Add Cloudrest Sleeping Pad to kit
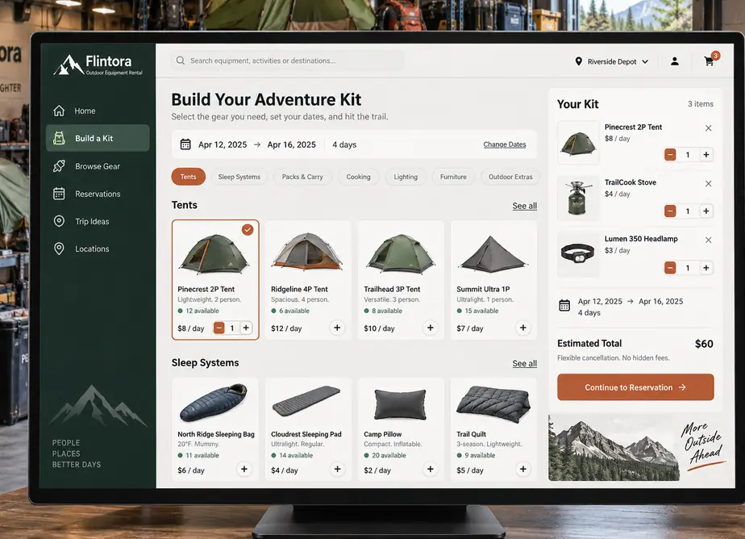 tap(337, 470)
